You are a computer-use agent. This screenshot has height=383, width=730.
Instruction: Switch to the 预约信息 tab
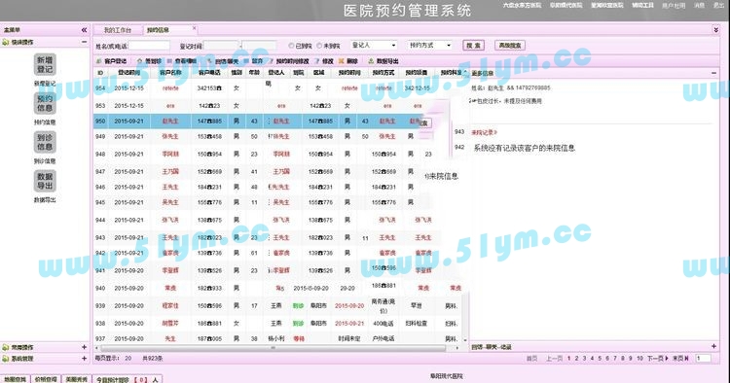158,30
